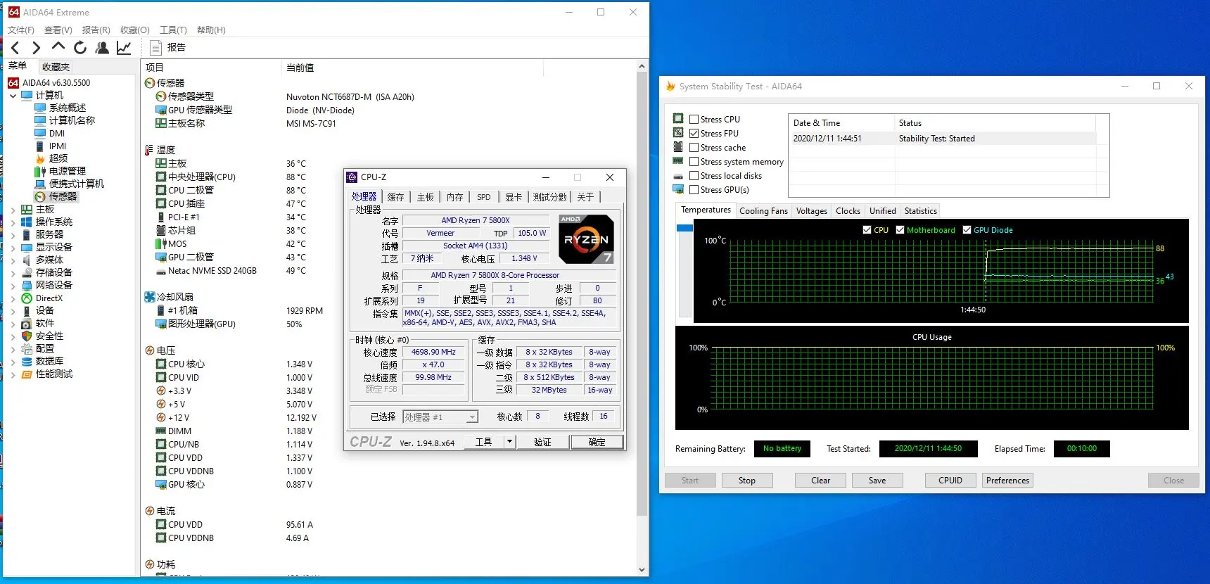This screenshot has width=1210, height=584.
Task: Uncheck the Stress FPU checkbox
Action: 694,133
